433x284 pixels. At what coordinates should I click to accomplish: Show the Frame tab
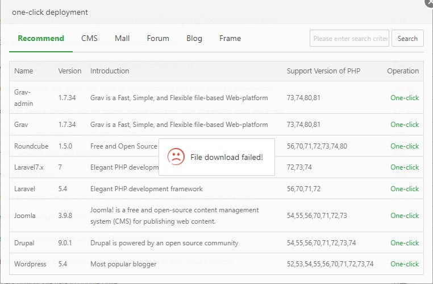tap(230, 39)
